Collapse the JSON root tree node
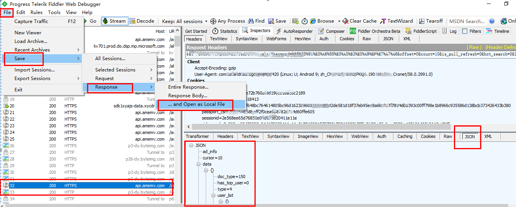This screenshot has height=207, width=516. click(x=191, y=145)
